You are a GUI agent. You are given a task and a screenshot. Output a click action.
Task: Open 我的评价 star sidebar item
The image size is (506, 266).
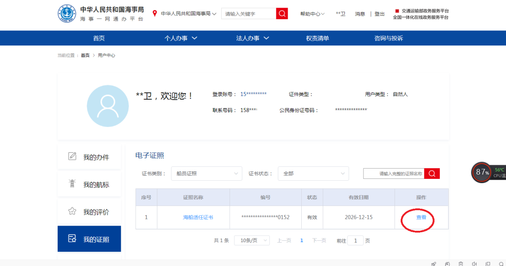click(x=89, y=212)
